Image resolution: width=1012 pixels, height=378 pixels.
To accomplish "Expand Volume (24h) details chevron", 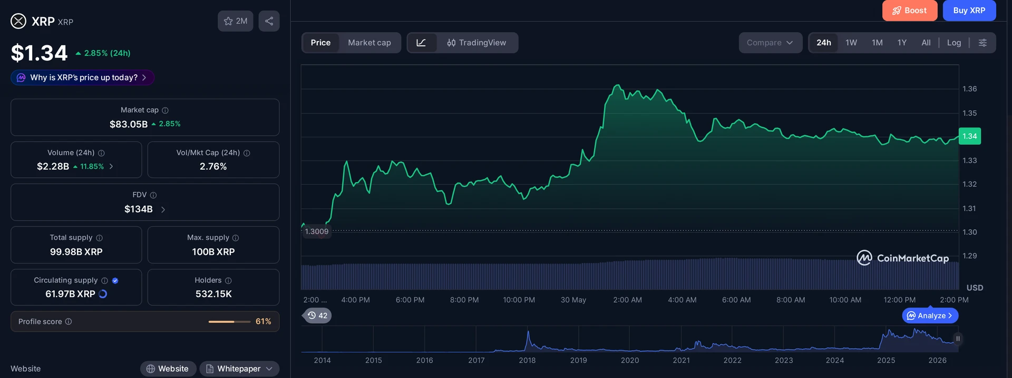I will (x=111, y=166).
